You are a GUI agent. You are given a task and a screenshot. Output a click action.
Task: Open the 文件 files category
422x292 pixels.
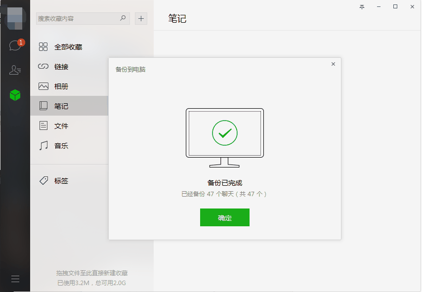click(x=69, y=125)
